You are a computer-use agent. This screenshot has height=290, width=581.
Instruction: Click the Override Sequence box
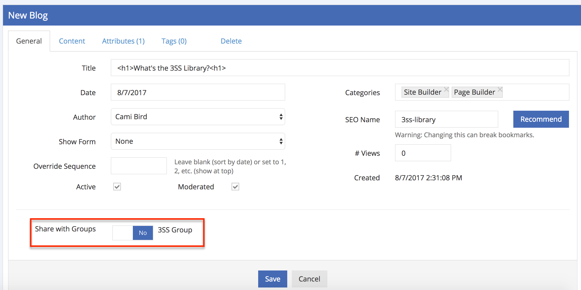click(x=139, y=166)
